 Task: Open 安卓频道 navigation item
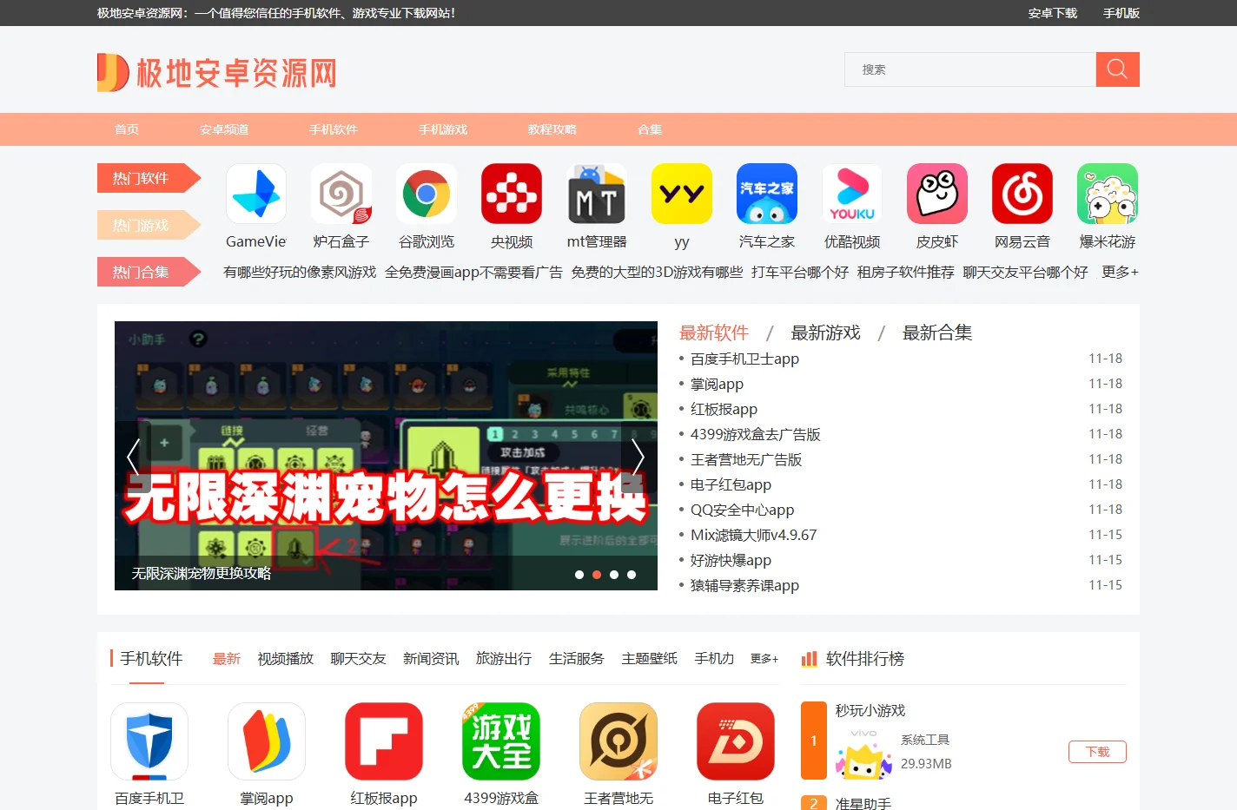click(x=224, y=129)
